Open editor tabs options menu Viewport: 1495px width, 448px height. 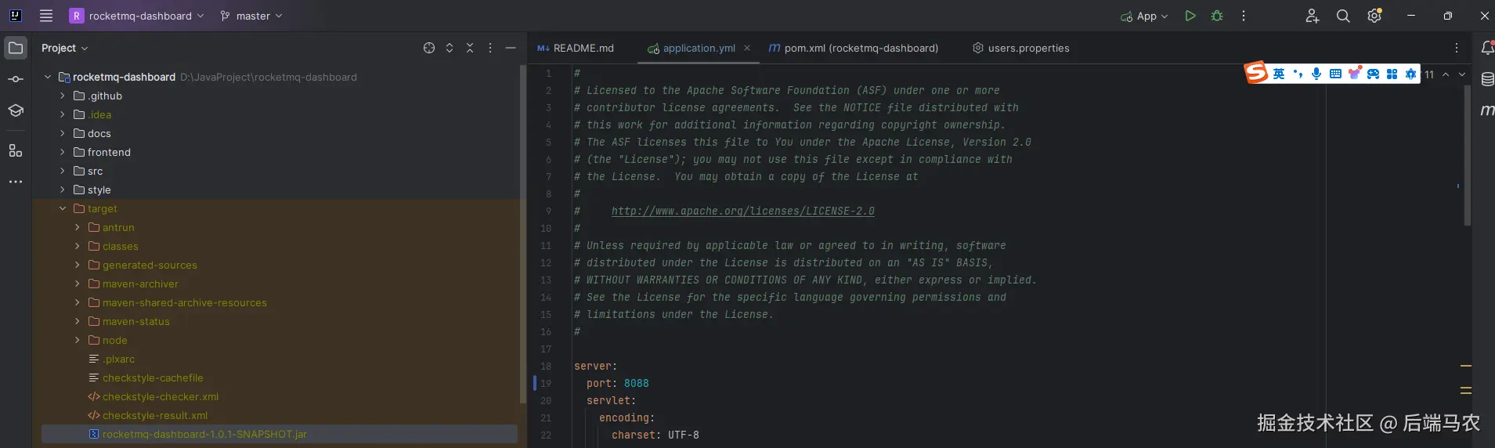1457,48
